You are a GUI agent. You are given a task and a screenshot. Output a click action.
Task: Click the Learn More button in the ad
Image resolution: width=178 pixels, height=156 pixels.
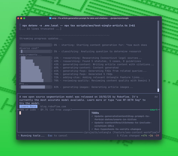(x=28, y=106)
